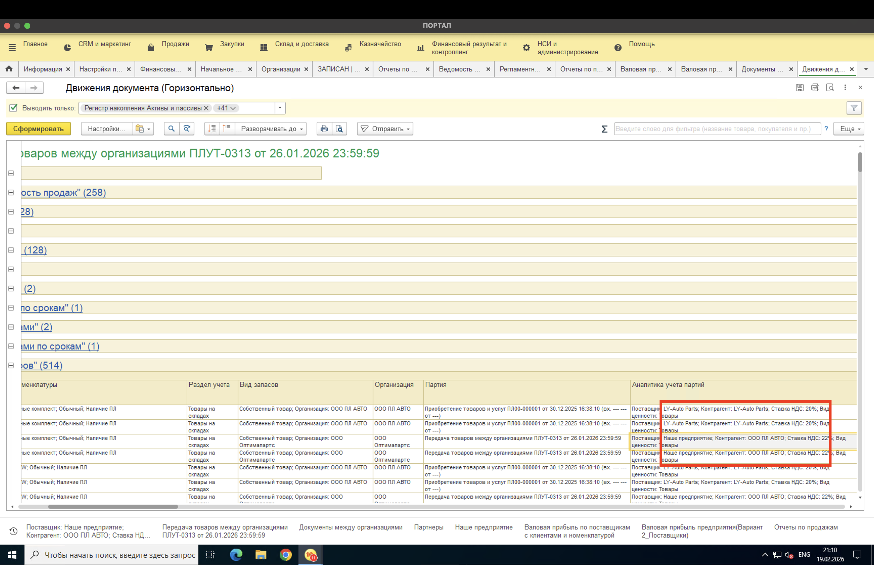Click the sigma sum icon

tap(604, 129)
